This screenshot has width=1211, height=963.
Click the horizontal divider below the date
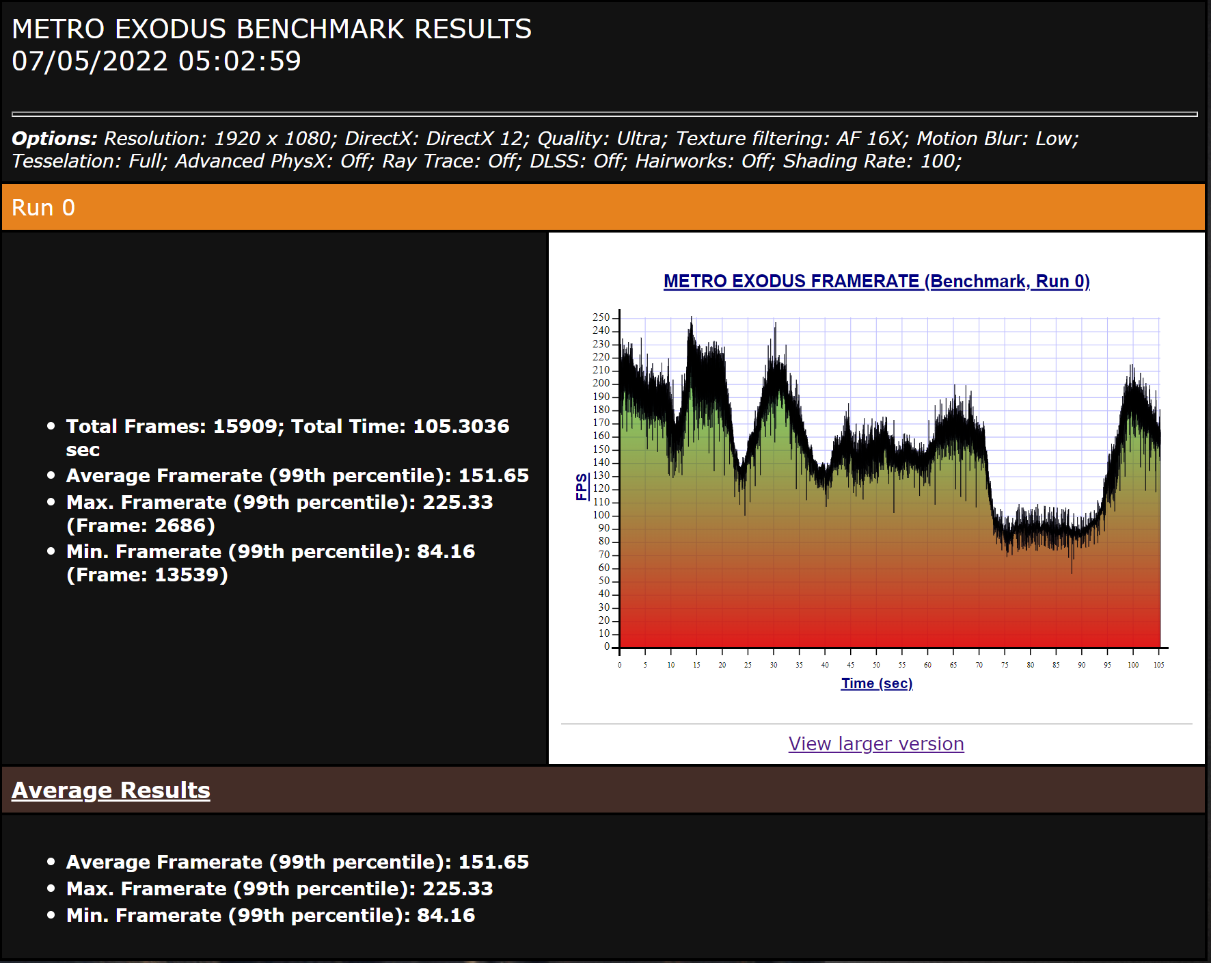(x=605, y=114)
